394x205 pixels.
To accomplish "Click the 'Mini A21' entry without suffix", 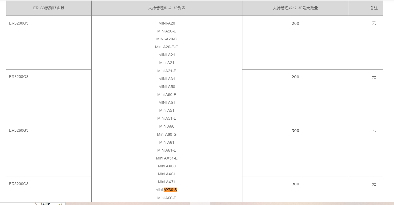I will click(167, 63).
